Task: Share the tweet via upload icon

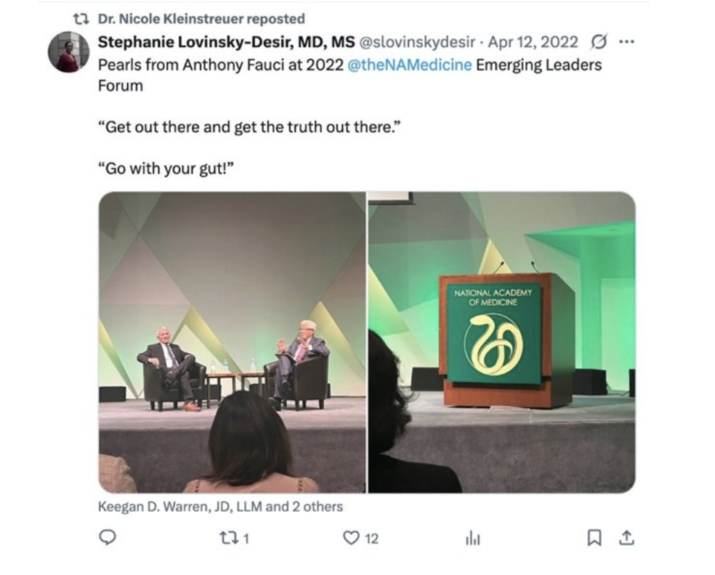Action: coord(627,538)
